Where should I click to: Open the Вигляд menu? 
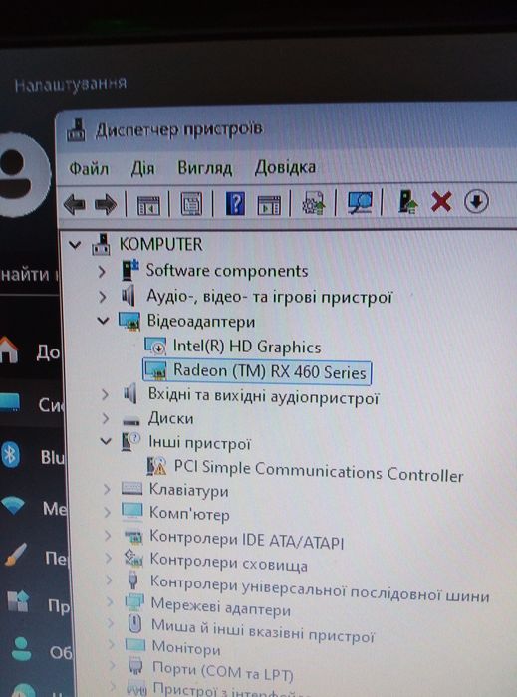point(205,168)
